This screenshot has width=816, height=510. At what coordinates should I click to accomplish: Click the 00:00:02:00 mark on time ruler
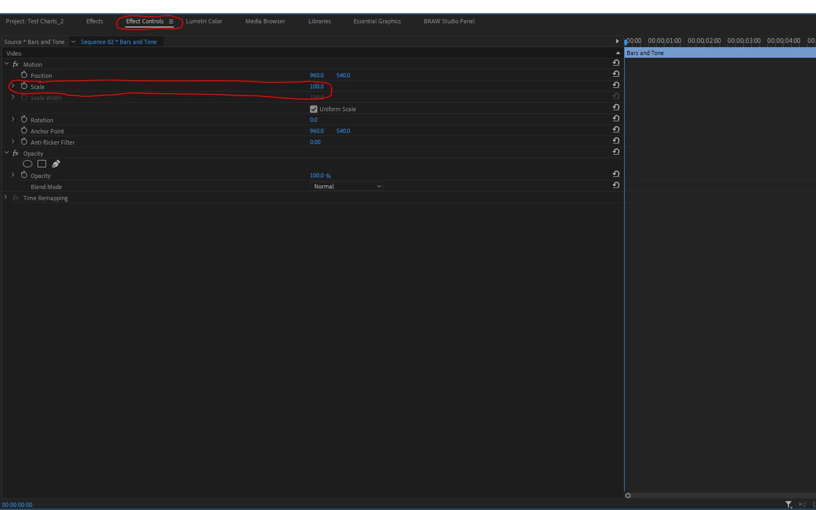704,41
